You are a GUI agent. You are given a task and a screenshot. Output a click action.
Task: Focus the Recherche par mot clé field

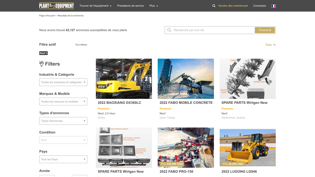pyautogui.click(x=213, y=30)
